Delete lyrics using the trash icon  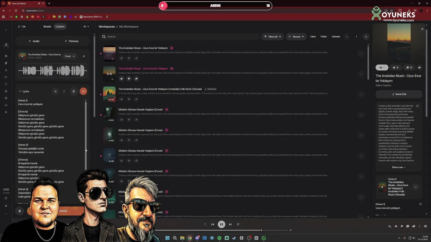pyautogui.click(x=73, y=91)
